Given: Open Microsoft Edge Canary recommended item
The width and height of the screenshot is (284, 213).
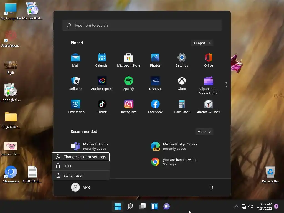Looking at the screenshot, I should (174, 146).
